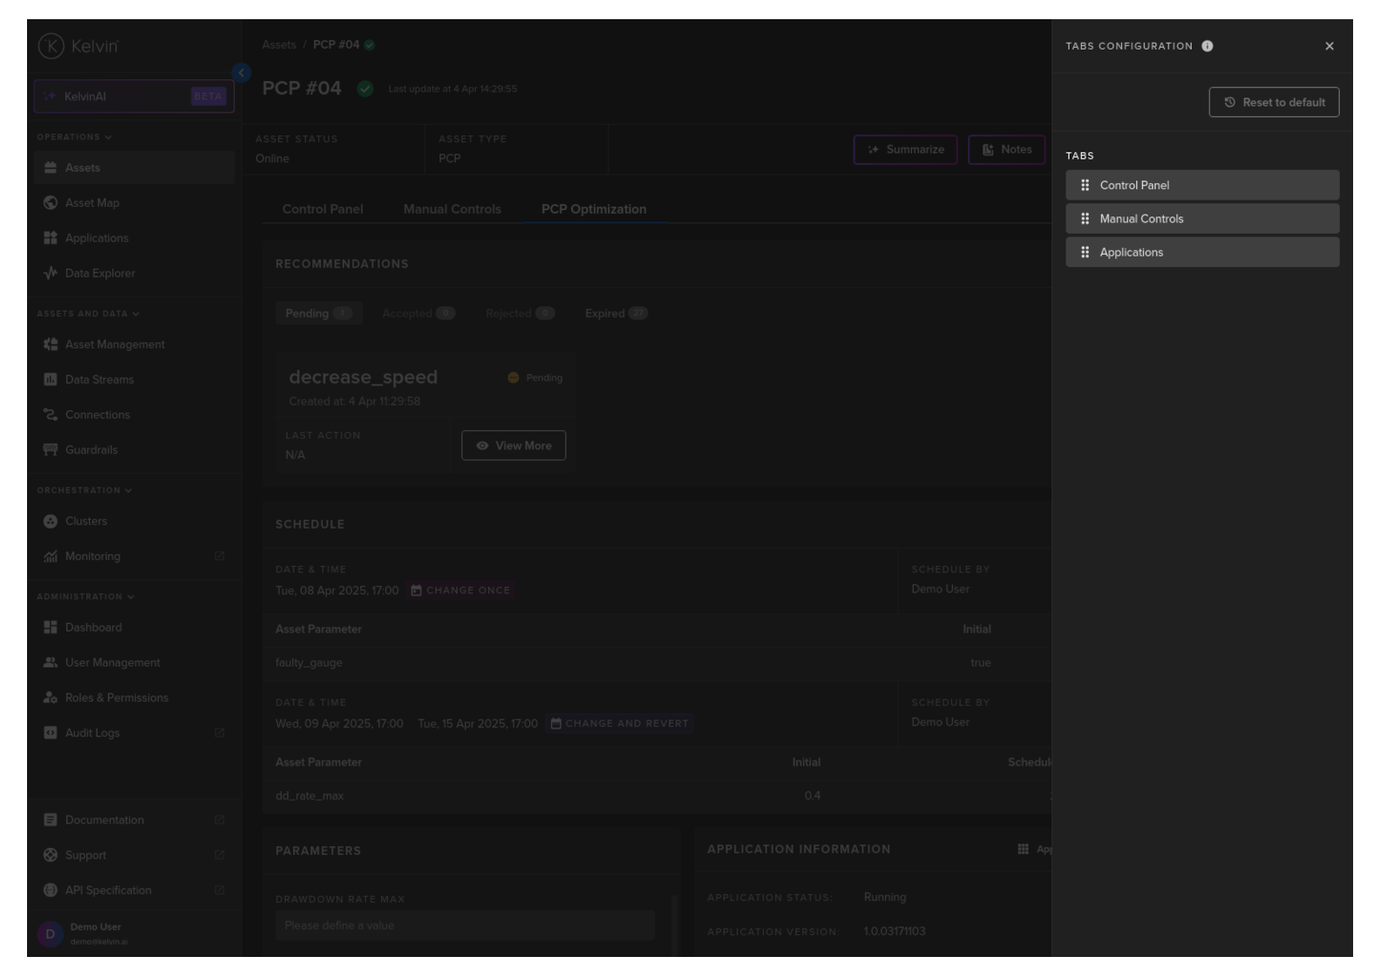Switch to the Control Panel tab

(323, 209)
